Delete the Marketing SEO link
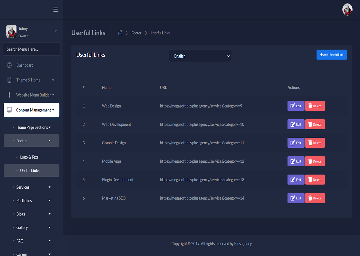The width and height of the screenshot is (360, 256). [x=315, y=198]
